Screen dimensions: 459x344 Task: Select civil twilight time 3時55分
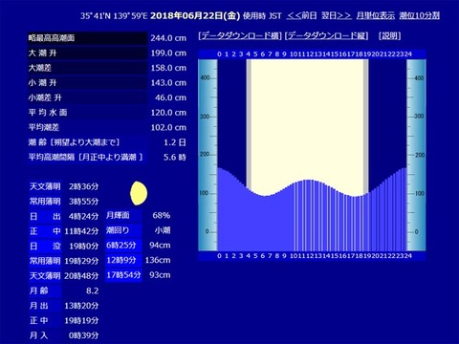point(83,202)
